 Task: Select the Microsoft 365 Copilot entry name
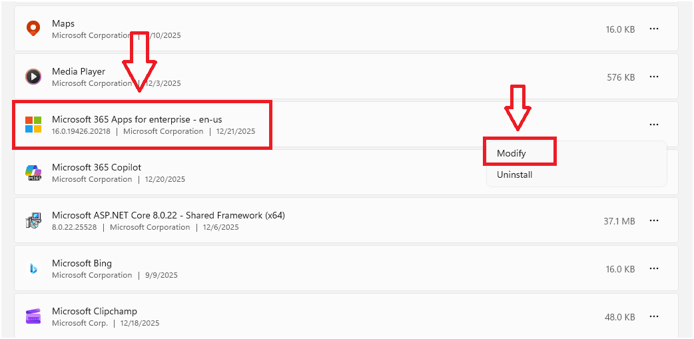pyautogui.click(x=97, y=167)
